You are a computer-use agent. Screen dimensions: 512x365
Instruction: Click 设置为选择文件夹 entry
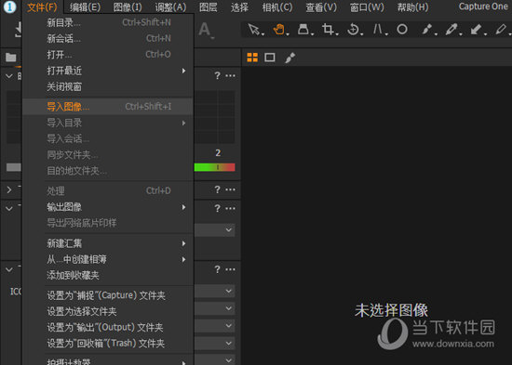pyautogui.click(x=108, y=311)
